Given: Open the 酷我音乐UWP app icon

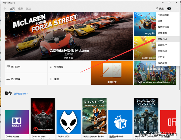Looking at the screenshot, I should click(120, 122).
